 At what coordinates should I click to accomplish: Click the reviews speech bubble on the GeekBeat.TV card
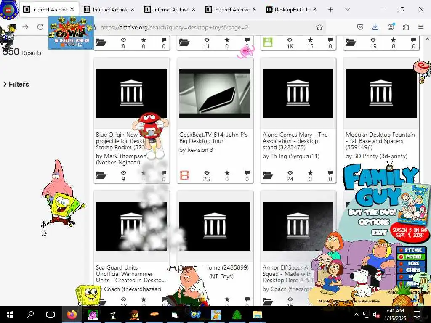pos(247,172)
